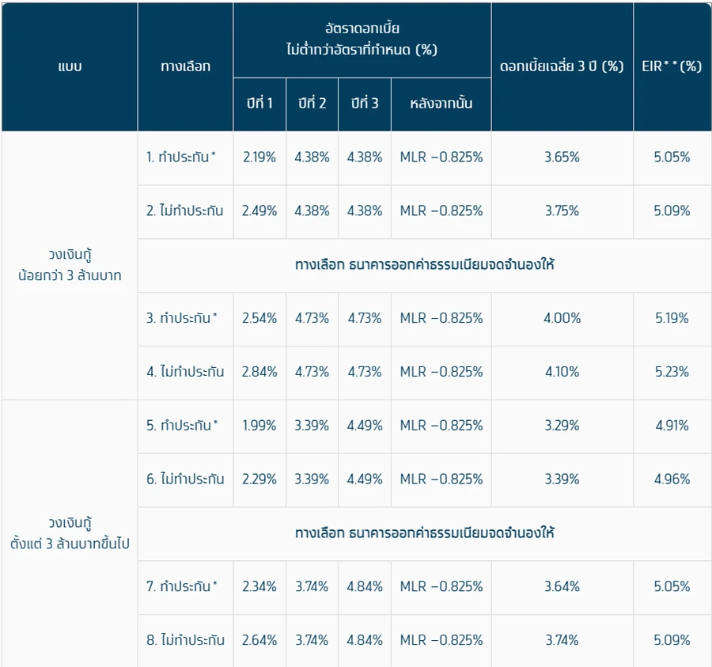Image resolution: width=712 pixels, height=667 pixels.
Task: Click วงเงินกู้ น้อยกว่า 3 ล้านบาท cell
Action: pyautogui.click(x=70, y=265)
